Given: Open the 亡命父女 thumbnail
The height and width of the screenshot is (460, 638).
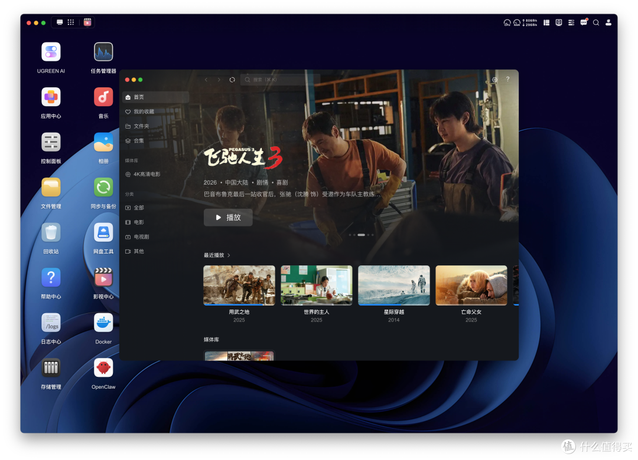Looking at the screenshot, I should (x=471, y=285).
